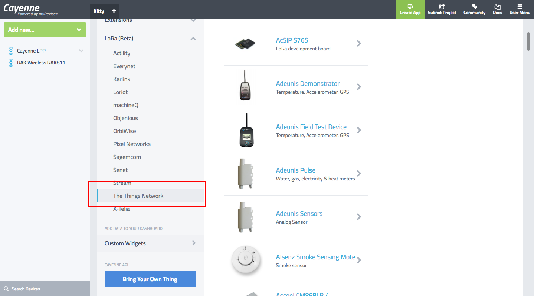
Task: Open the Community chat icon
Action: click(474, 7)
